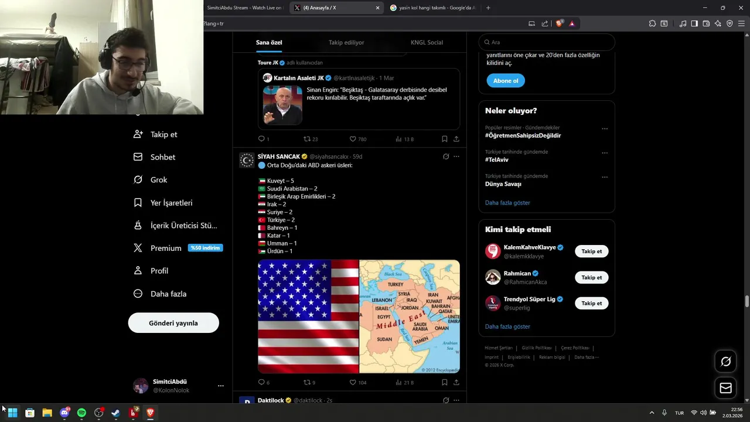The width and height of the screenshot is (750, 422).
Task: Open Brave Wallet icon
Action: coord(706,23)
